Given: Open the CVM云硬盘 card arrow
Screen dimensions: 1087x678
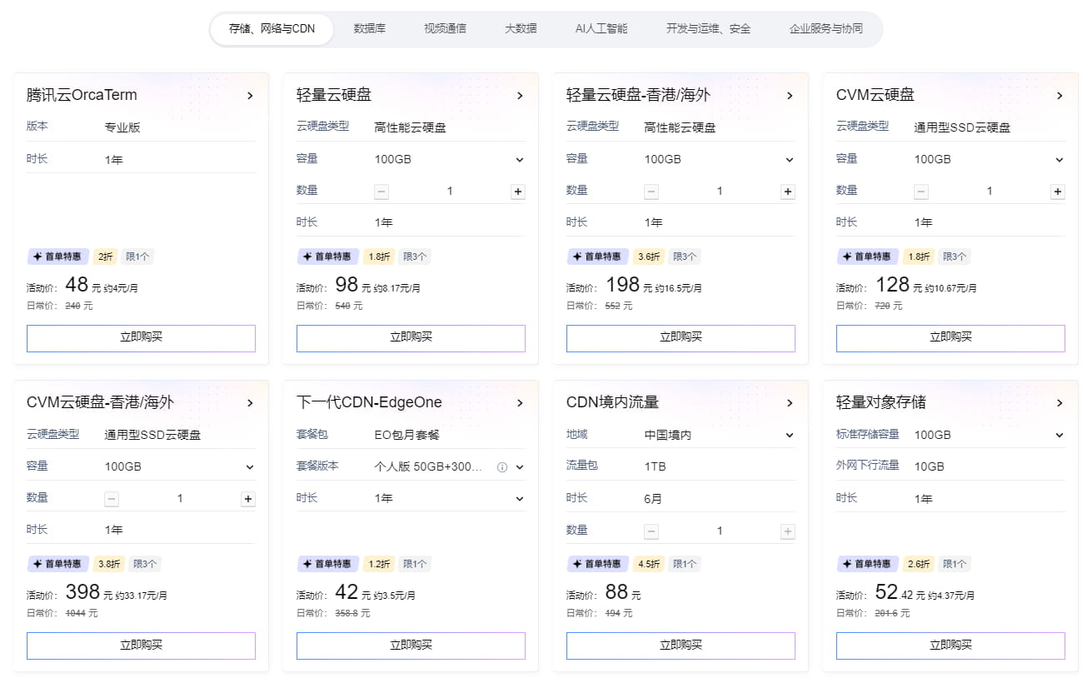Looking at the screenshot, I should [x=1060, y=96].
